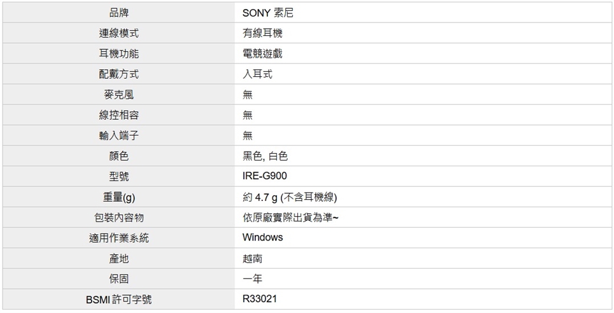Select the 越南 origin value
Image resolution: width=614 pixels, height=313 pixels.
click(x=252, y=258)
